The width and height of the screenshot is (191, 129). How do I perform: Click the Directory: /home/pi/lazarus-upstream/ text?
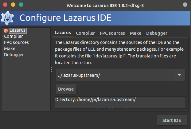click(95, 100)
